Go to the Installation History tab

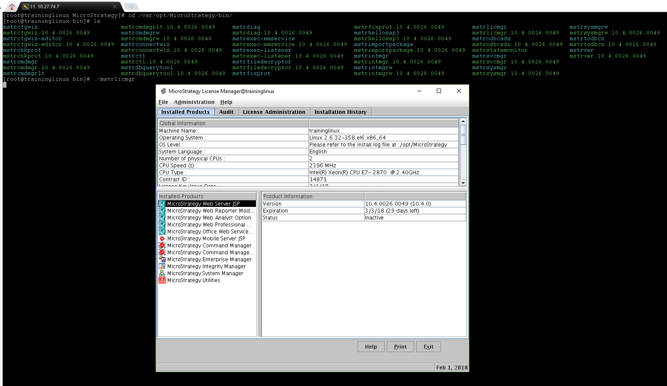(x=340, y=112)
